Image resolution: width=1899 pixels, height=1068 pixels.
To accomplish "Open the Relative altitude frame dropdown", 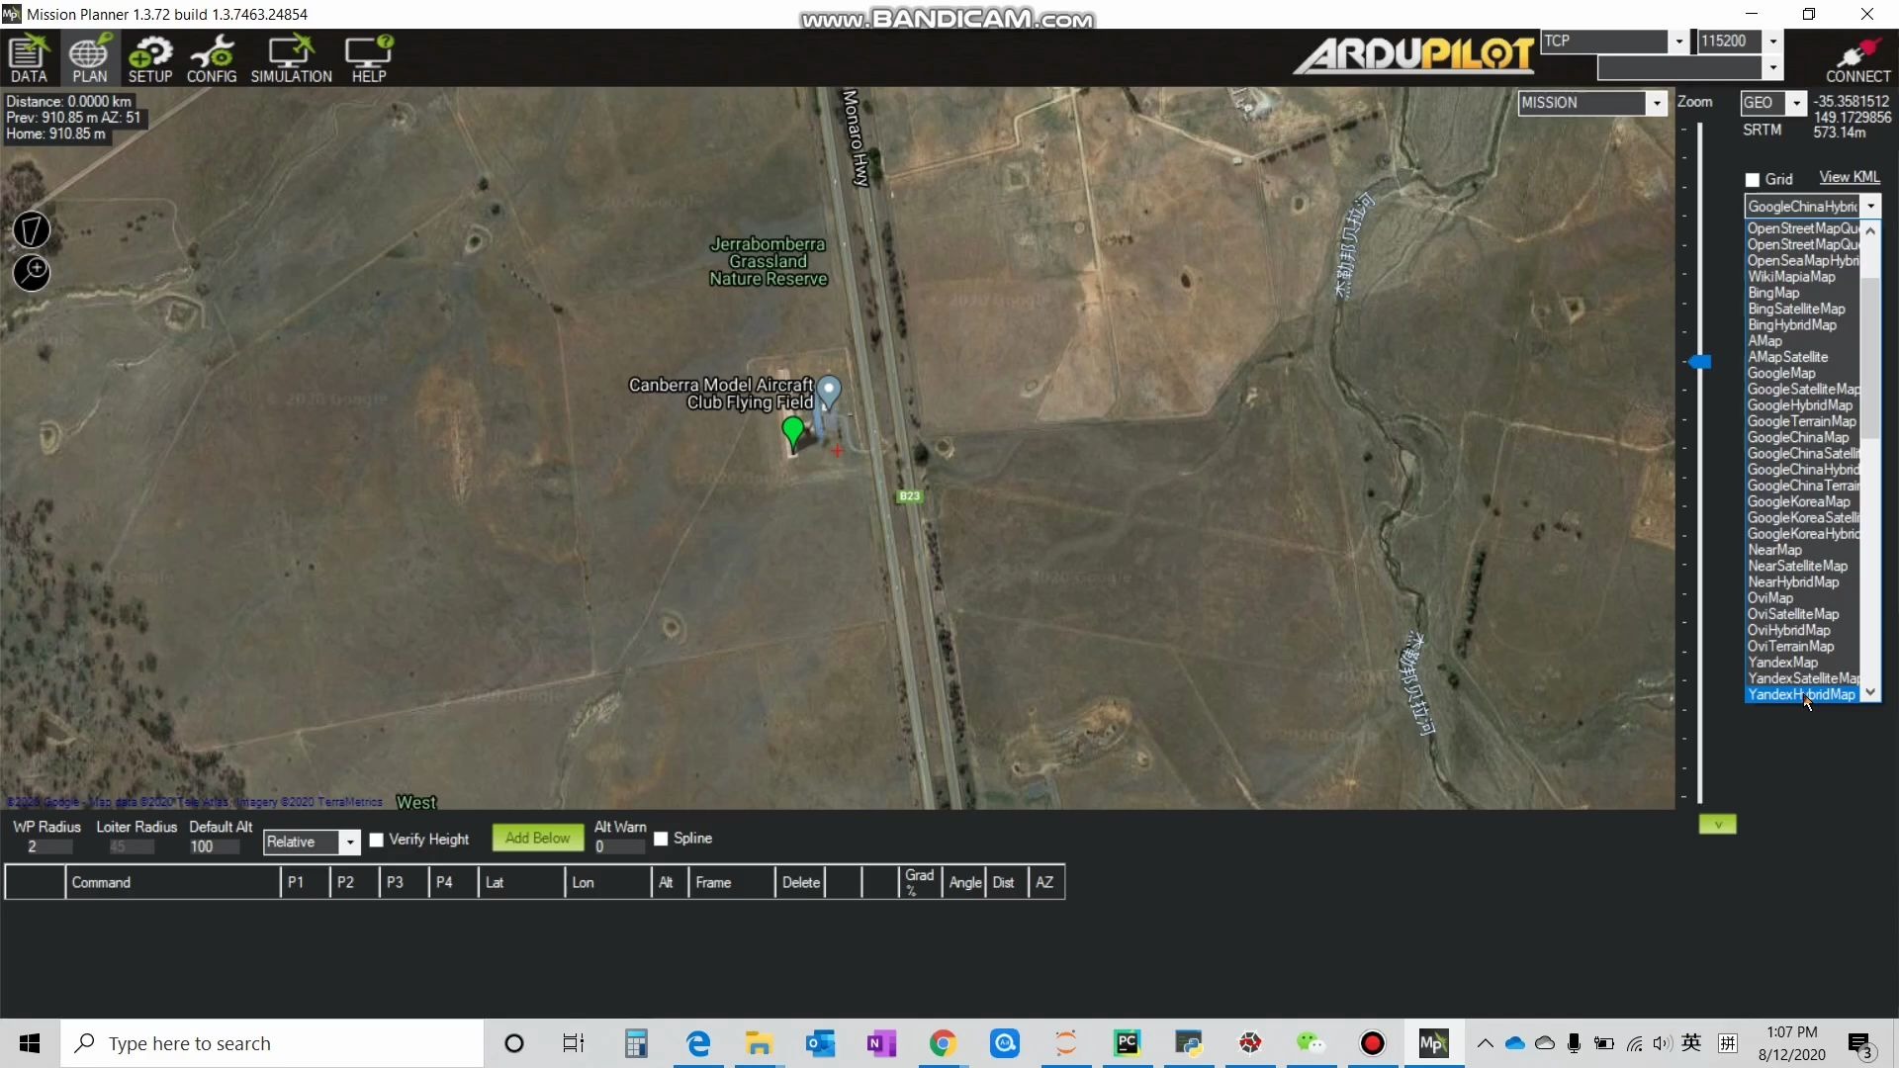I will 349,843.
